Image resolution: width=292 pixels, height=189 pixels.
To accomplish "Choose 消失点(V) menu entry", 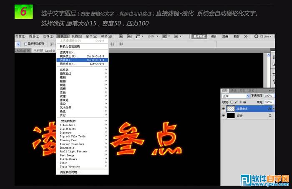I will pyautogui.click(x=82, y=64).
